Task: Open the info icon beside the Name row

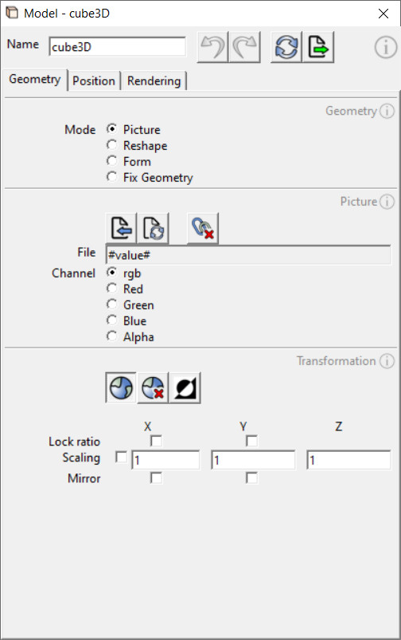Action: [385, 47]
